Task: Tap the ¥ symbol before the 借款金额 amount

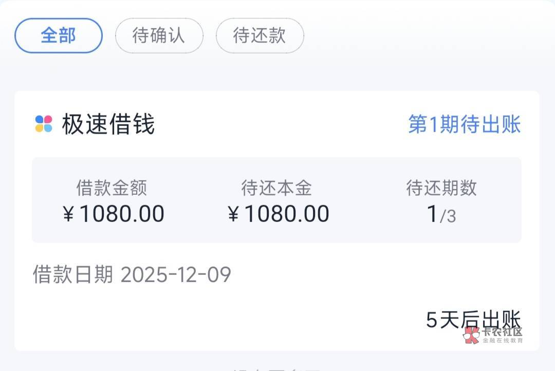Action: coord(68,214)
